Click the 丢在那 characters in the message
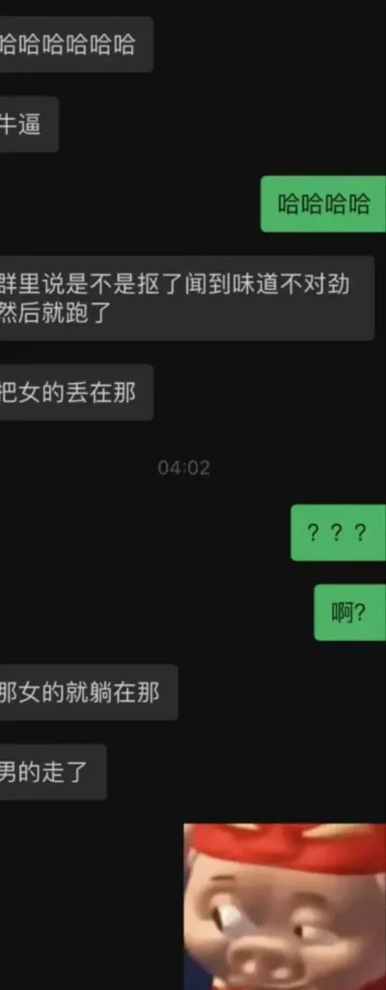 pyautogui.click(x=102, y=393)
